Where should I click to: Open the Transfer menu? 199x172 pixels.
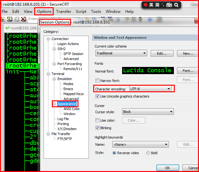[64, 12]
